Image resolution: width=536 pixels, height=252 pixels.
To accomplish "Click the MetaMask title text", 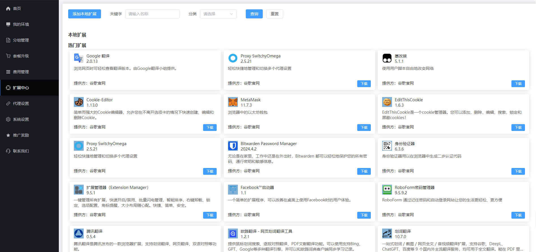I will 251,100.
